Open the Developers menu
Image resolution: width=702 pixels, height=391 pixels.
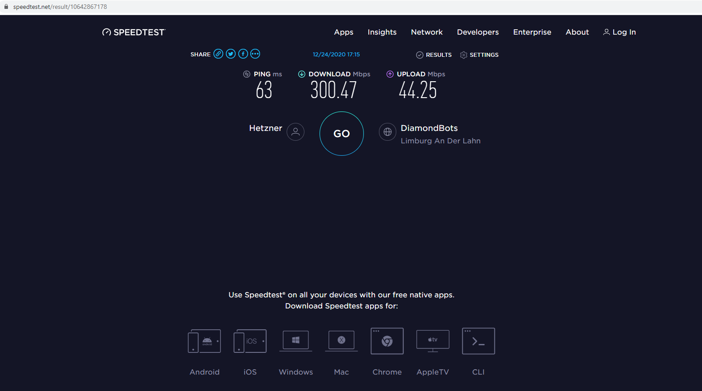coord(478,32)
